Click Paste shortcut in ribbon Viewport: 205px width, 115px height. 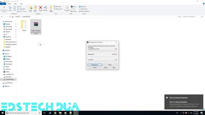[22, 11]
